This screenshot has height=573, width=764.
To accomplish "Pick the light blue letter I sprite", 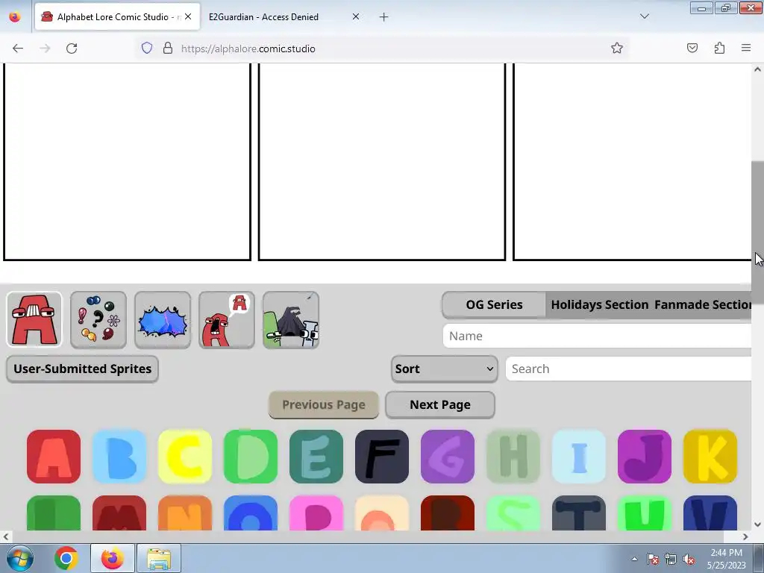I will (x=579, y=457).
